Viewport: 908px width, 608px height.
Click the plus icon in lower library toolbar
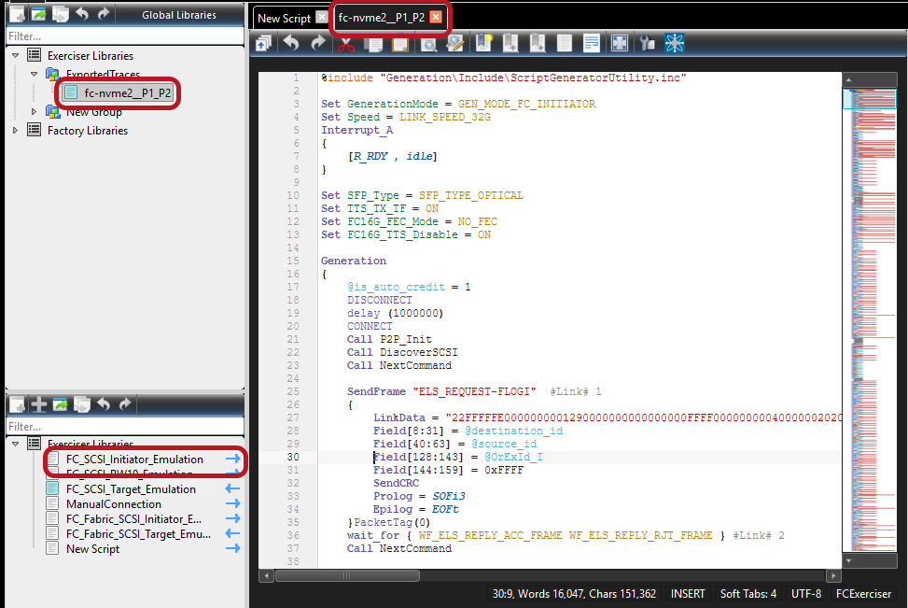(39, 404)
